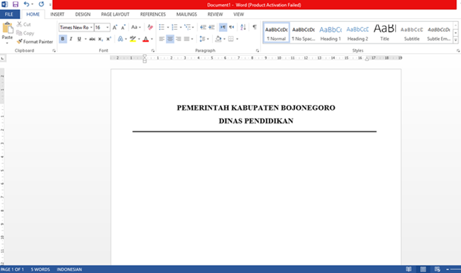
Task: Switch to the MAILINGS tab
Action: (x=187, y=14)
